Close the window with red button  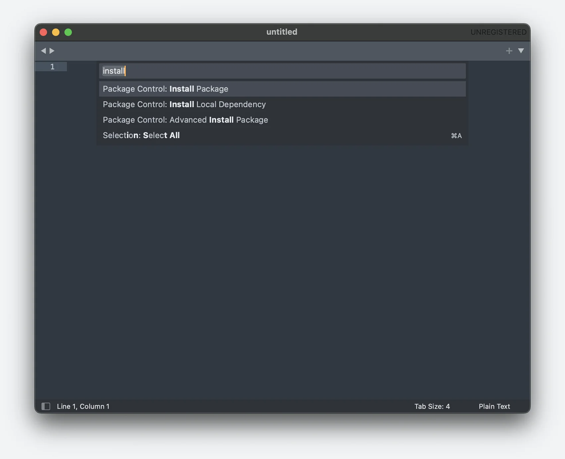(43, 32)
